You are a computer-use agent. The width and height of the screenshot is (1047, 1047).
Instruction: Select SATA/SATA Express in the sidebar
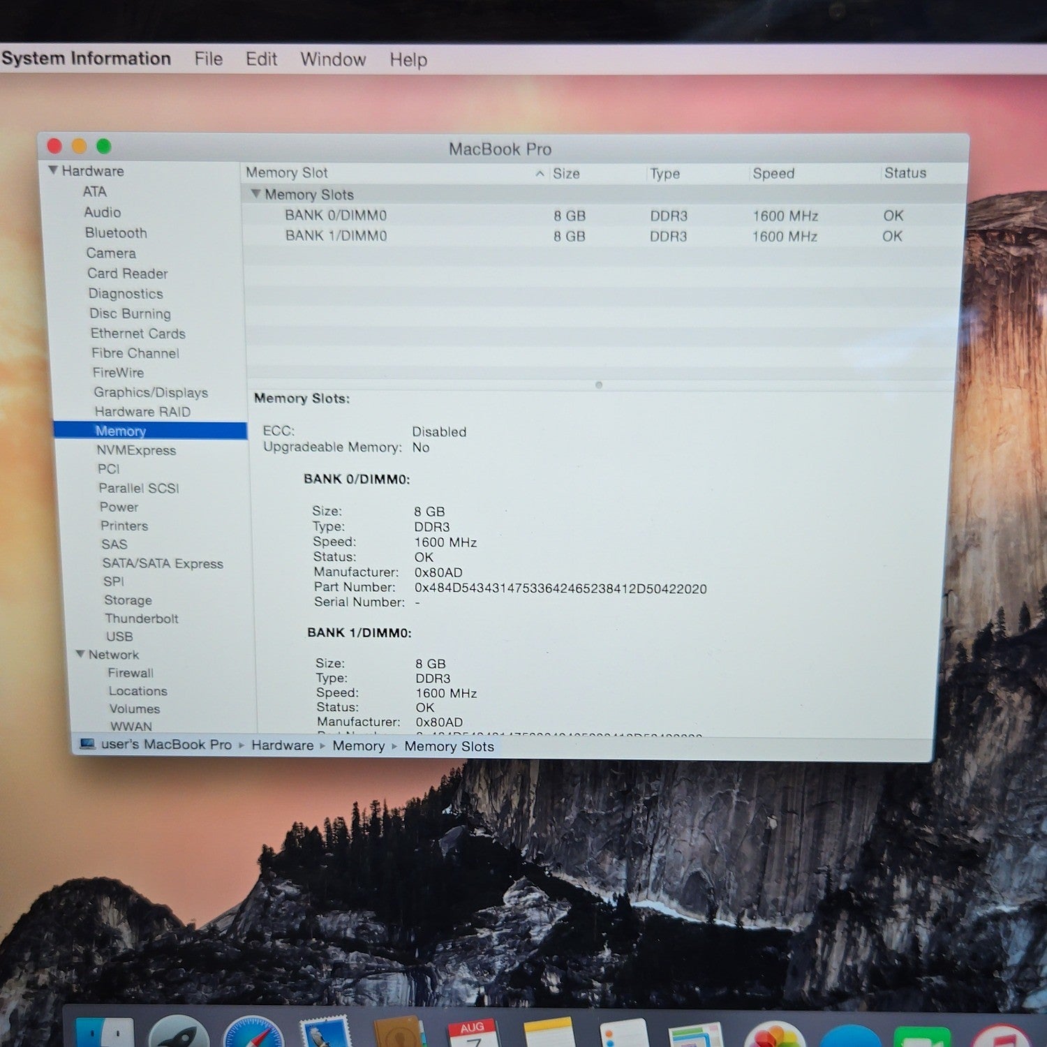click(x=163, y=563)
